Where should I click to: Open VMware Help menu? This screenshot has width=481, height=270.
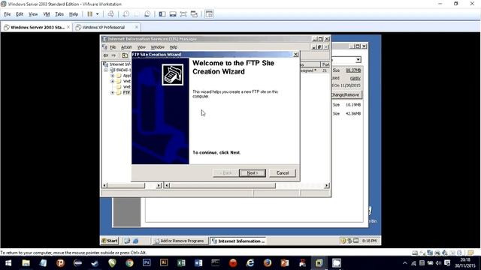pos(74,14)
